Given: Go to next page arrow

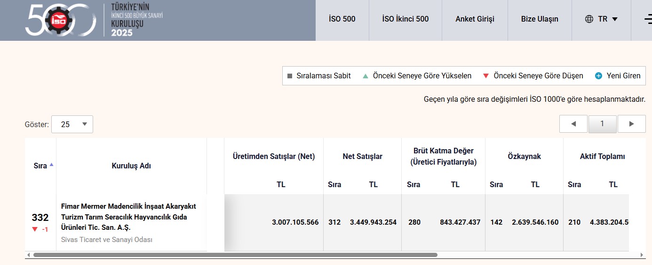Looking at the screenshot, I should point(631,124).
